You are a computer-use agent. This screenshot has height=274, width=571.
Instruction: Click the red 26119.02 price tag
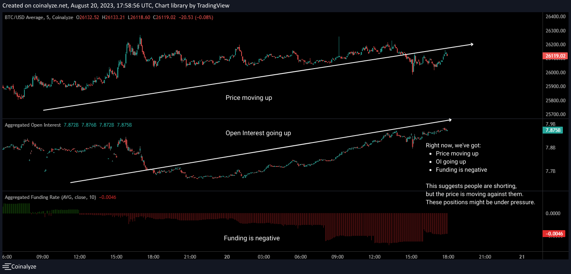[556, 56]
